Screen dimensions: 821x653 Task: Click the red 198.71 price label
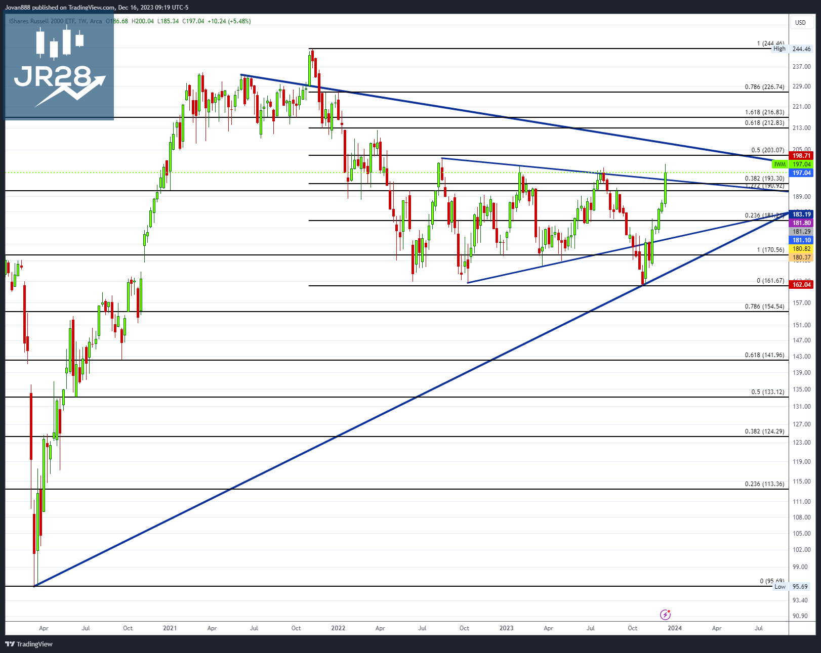[x=801, y=156]
